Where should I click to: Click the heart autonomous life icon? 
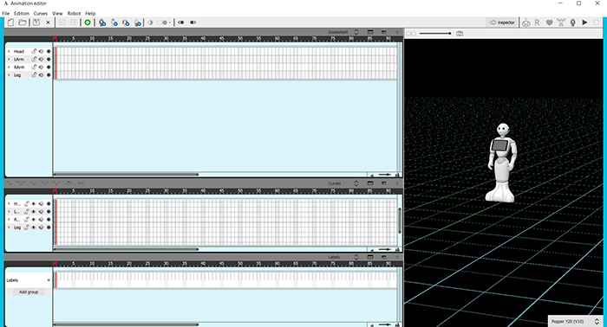click(549, 22)
